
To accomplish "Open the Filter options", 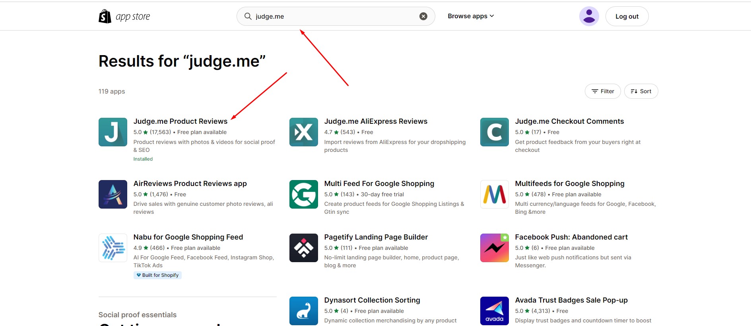I will pos(603,91).
